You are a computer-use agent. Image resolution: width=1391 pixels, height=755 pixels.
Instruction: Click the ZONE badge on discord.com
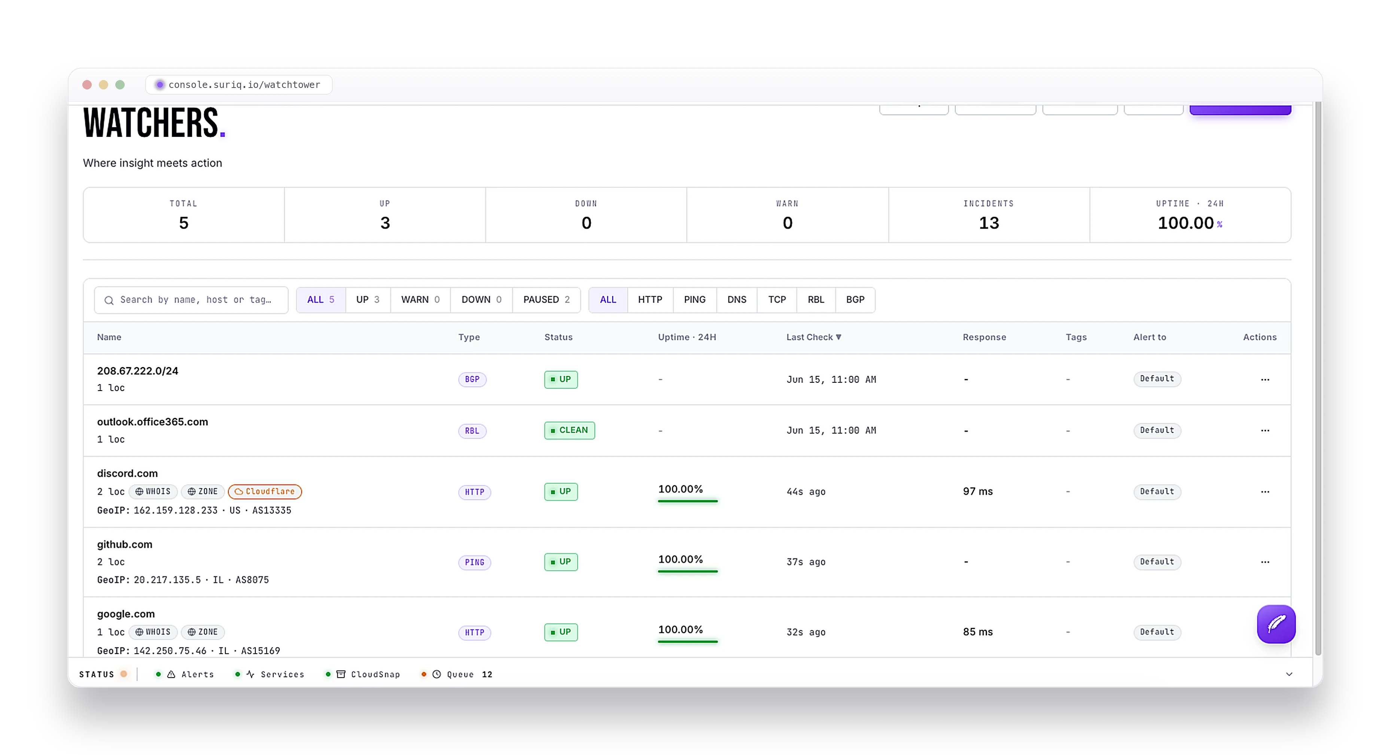pyautogui.click(x=203, y=491)
